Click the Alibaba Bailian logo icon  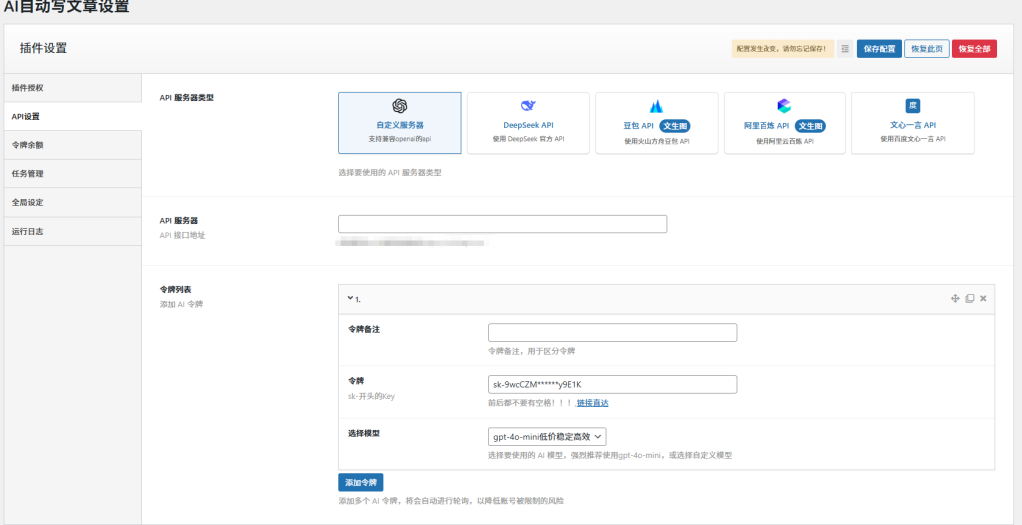[784, 106]
